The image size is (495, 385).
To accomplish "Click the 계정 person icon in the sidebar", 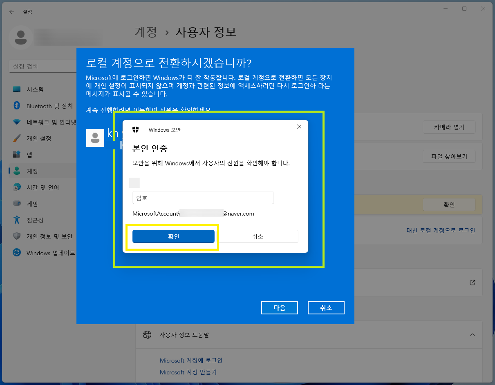I will (x=17, y=171).
